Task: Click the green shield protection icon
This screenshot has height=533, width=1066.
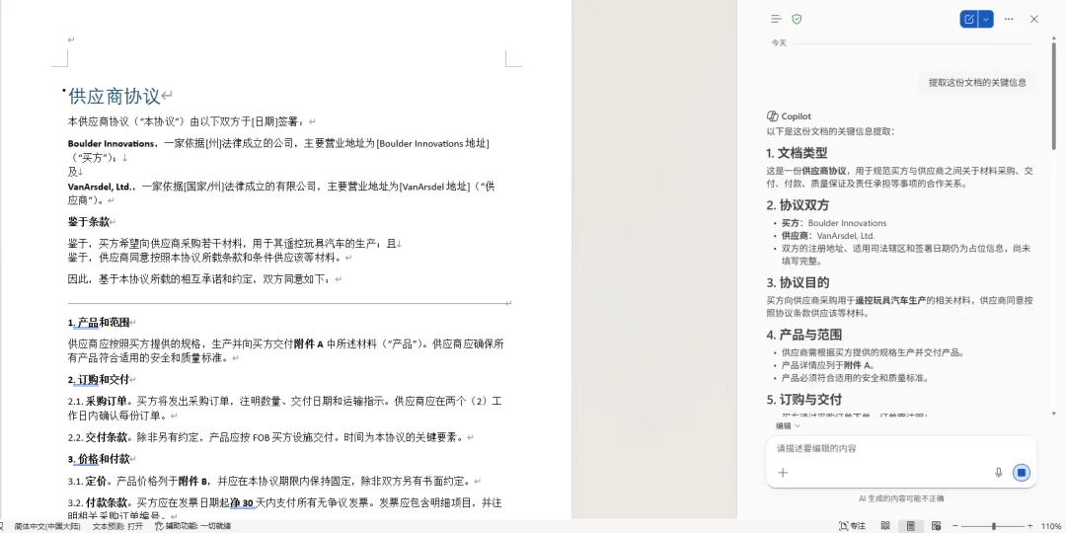Action: (x=797, y=19)
